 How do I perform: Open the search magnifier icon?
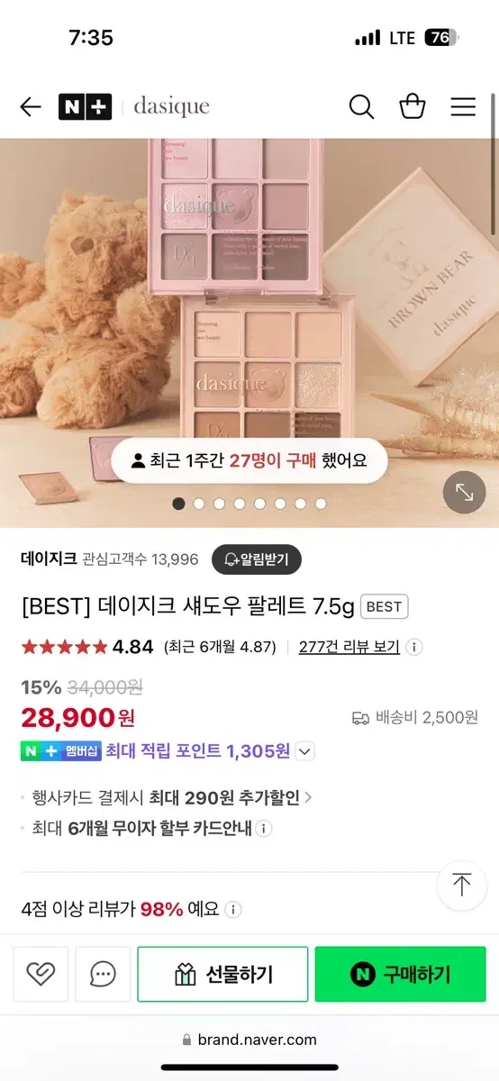tap(361, 107)
